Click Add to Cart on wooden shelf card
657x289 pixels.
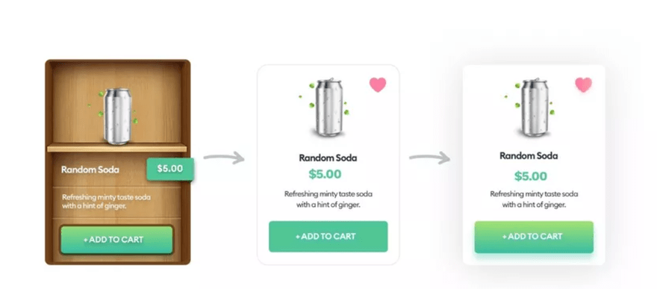click(117, 240)
